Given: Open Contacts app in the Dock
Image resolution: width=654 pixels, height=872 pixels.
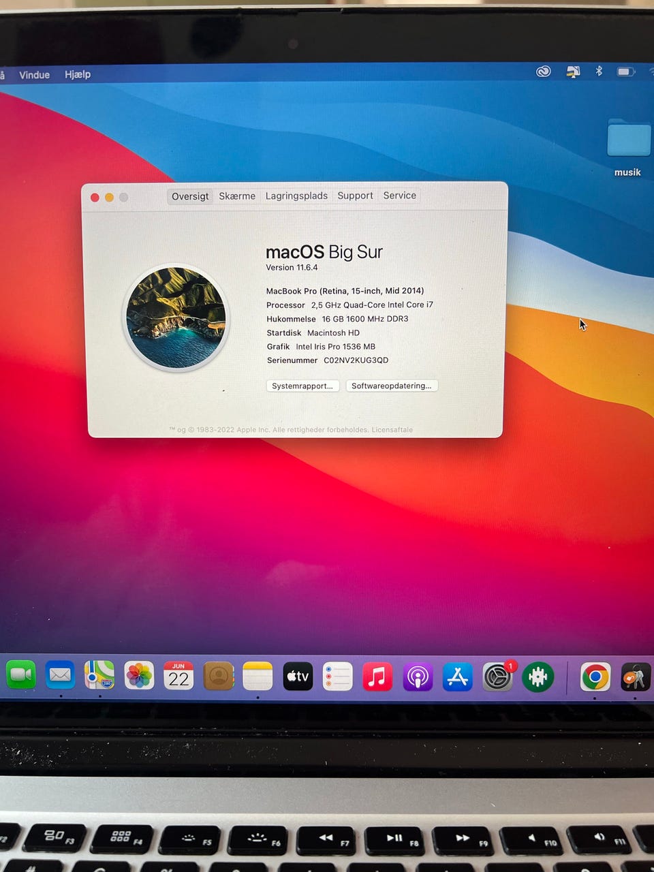Looking at the screenshot, I should pos(218,676).
